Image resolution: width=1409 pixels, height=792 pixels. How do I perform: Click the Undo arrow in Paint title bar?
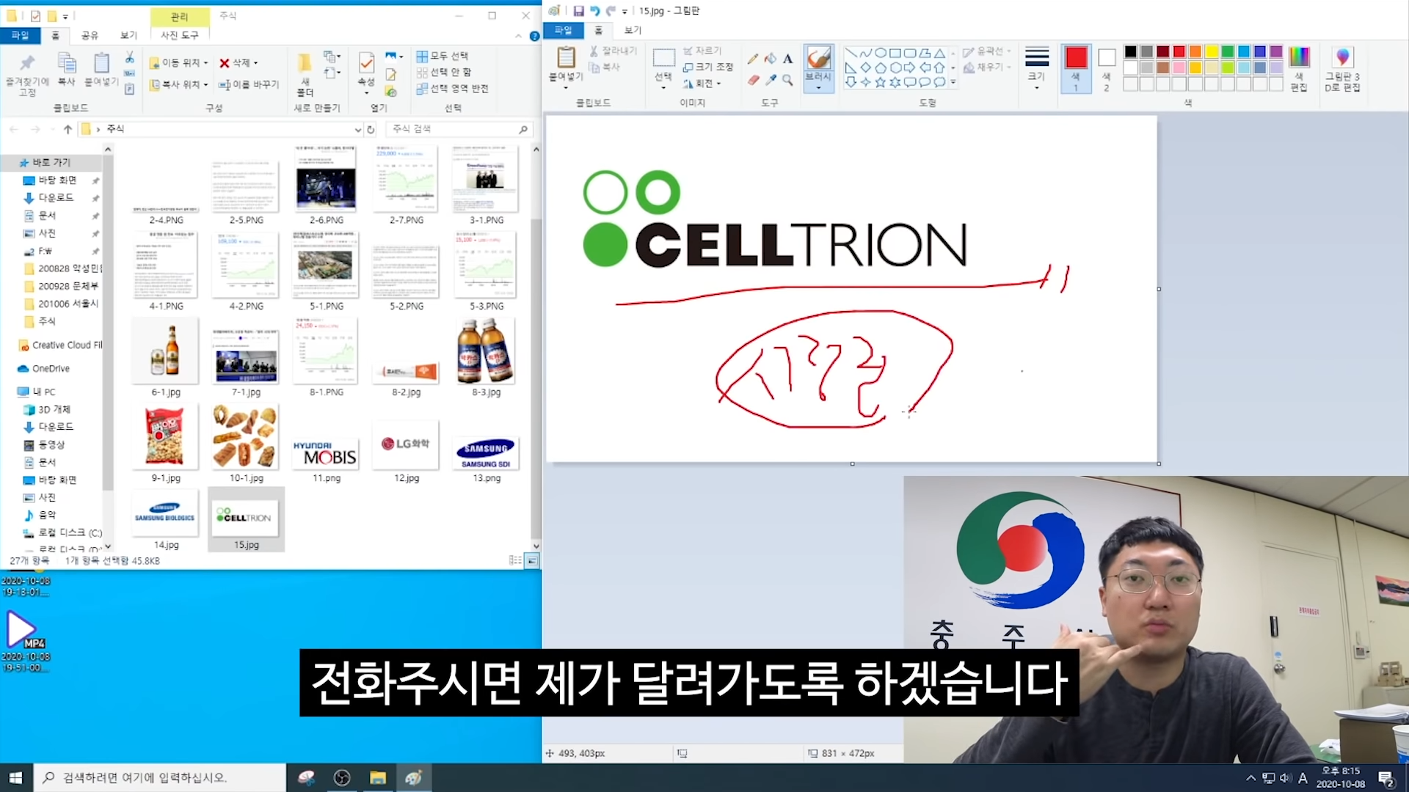click(x=594, y=11)
